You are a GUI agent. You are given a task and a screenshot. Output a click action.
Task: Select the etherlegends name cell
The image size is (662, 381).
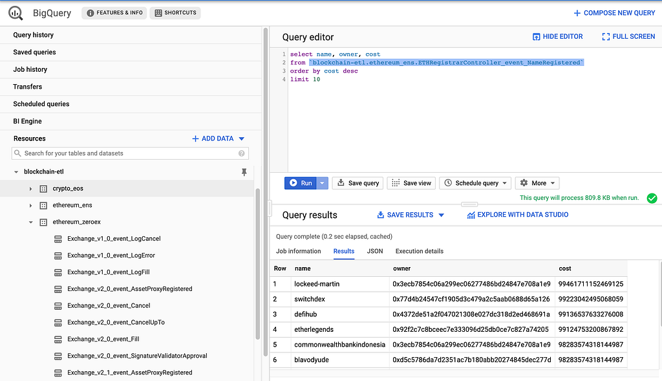[x=340, y=330]
